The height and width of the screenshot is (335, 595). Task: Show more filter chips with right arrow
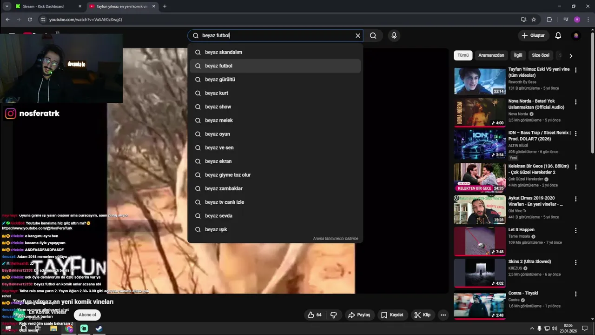[571, 56]
